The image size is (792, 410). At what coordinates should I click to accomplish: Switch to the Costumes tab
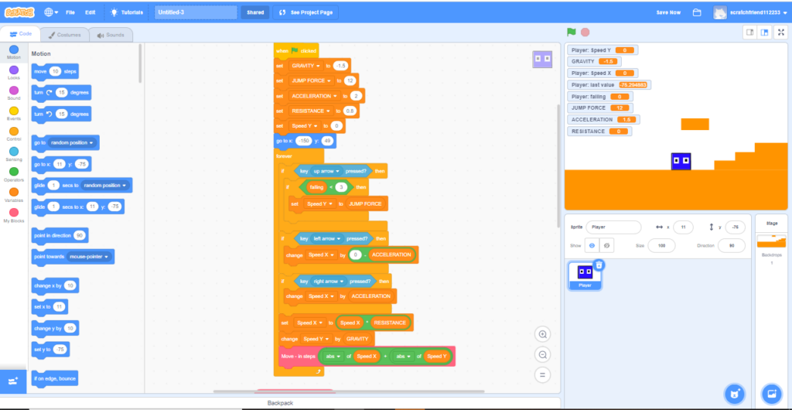coord(64,35)
